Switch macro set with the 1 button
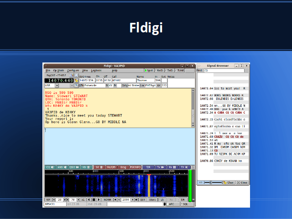The height and width of the screenshot is (219, 292). tap(193, 167)
